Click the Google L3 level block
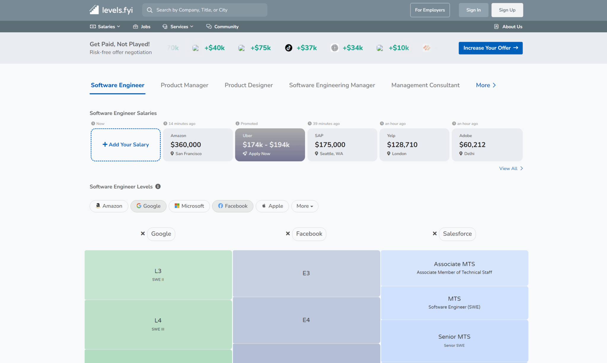This screenshot has width=607, height=363. point(158,275)
